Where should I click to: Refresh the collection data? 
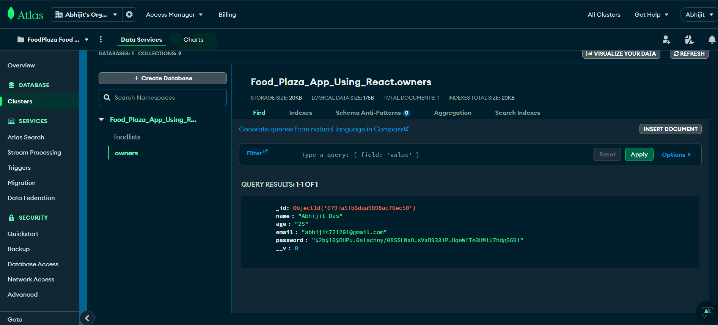point(689,54)
